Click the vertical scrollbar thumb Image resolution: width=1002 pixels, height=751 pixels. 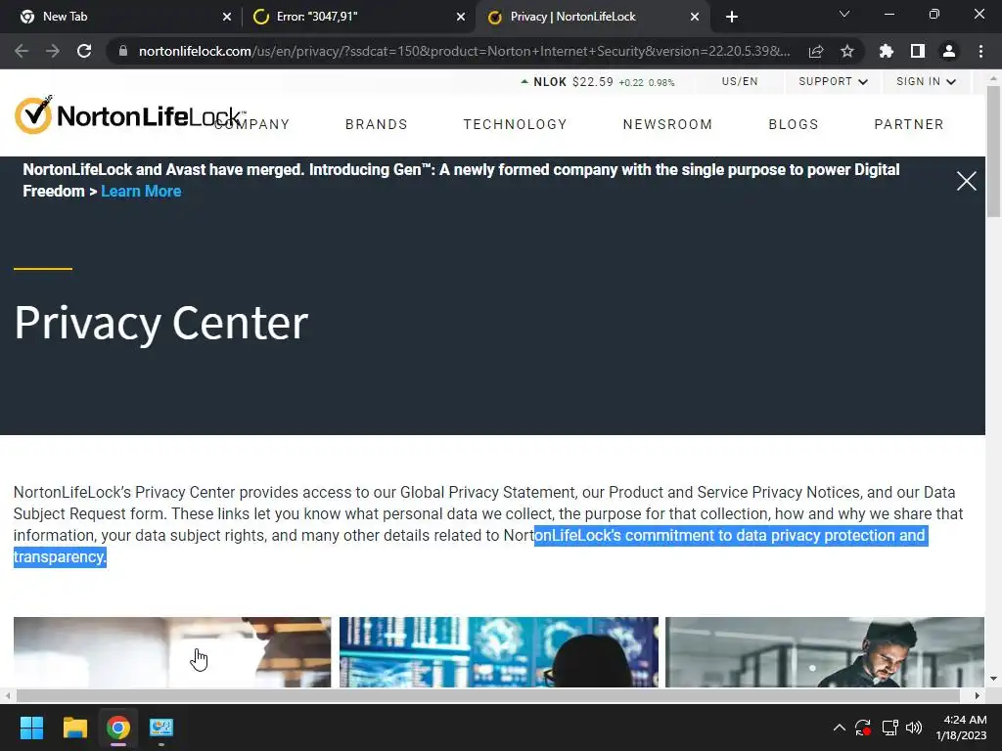pyautogui.click(x=994, y=152)
